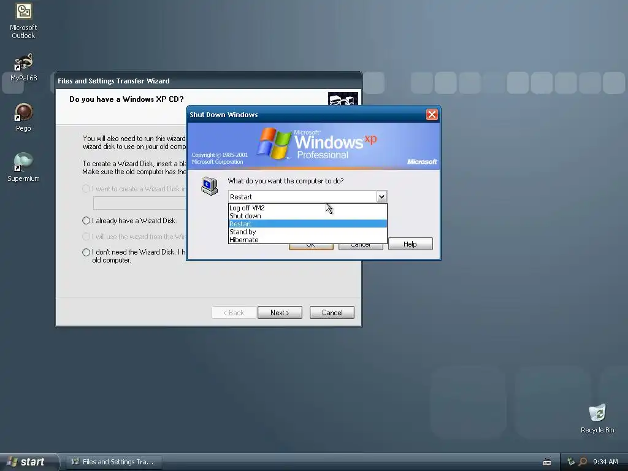628x471 pixels.
Task: Close the Shut Down Windows dialog
Action: 432,115
